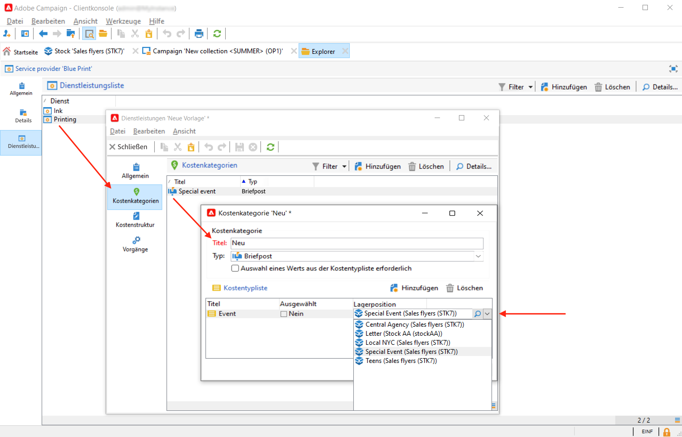The height and width of the screenshot is (437, 682).
Task: Click the green refresh icon in main toolbar
Action: 217,34
